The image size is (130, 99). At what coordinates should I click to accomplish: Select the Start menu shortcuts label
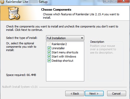[65, 52]
